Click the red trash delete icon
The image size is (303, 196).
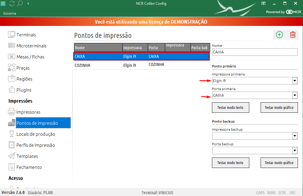coord(293,35)
